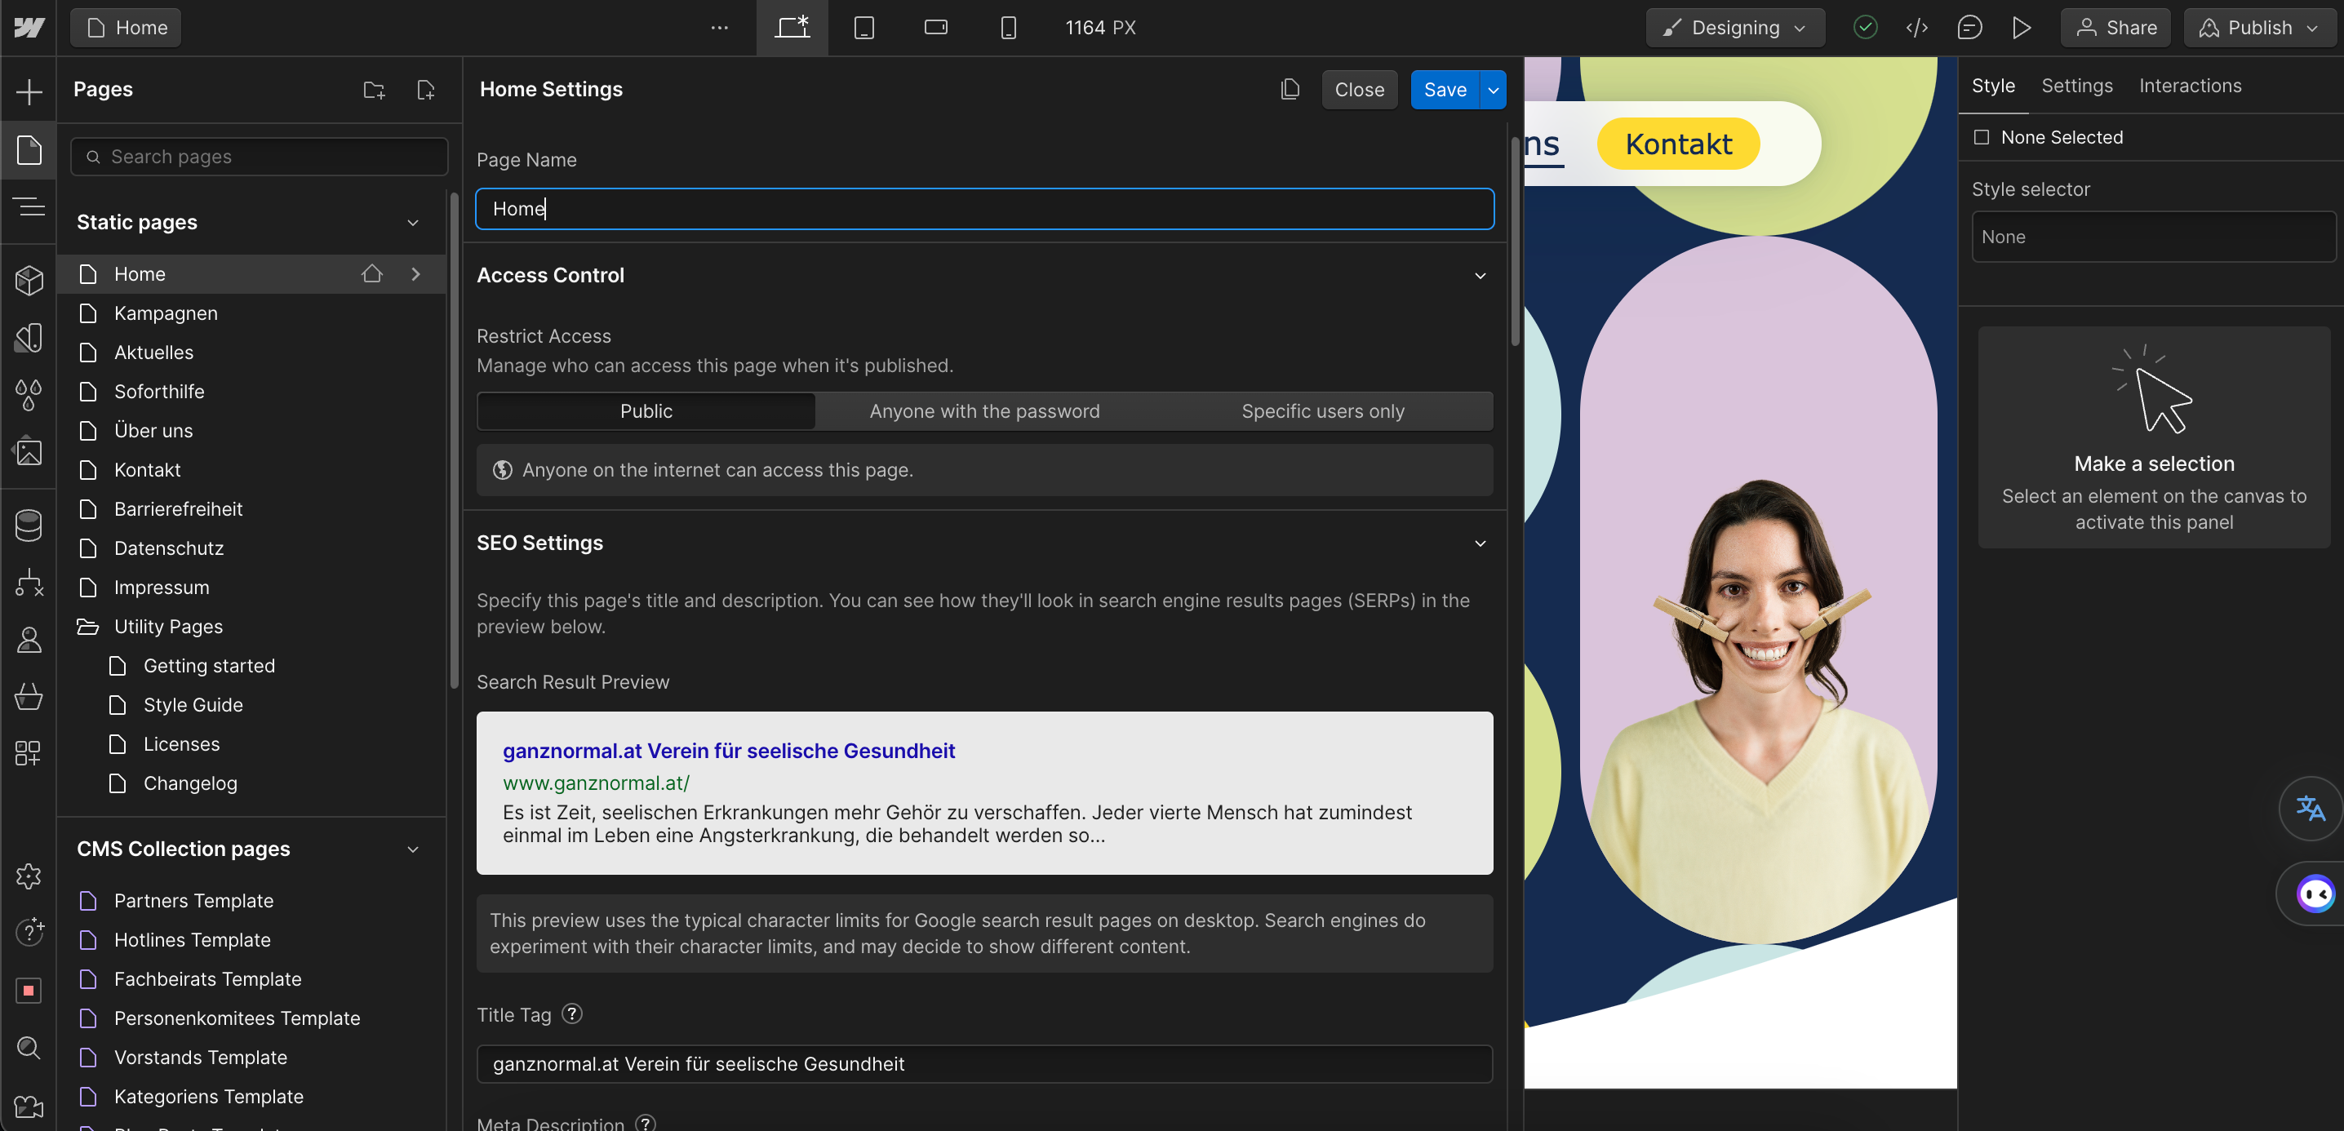This screenshot has width=2344, height=1131.
Task: Open site settings gear icon
Action: 29,876
